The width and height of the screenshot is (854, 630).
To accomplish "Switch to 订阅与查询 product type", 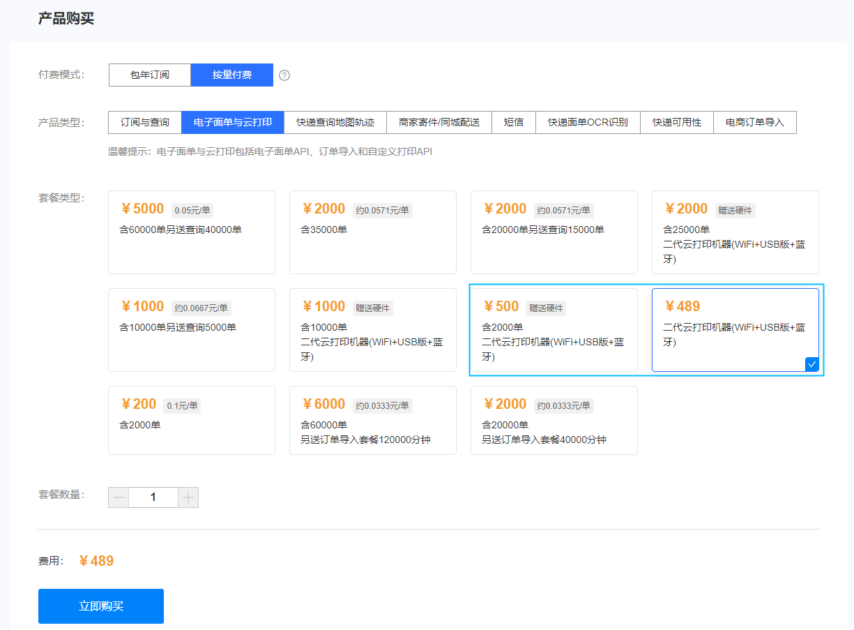I will point(145,122).
